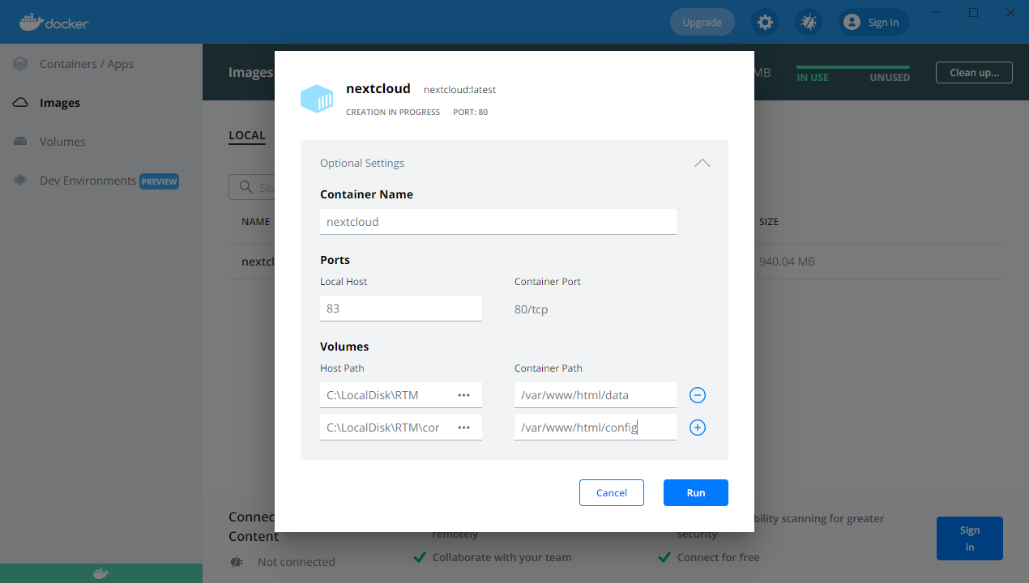Click the user avatar icon
The width and height of the screenshot is (1029, 583).
coord(852,22)
